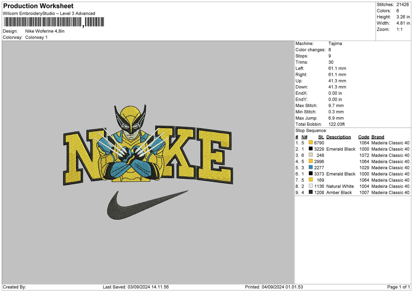Click the Brand column header

pos(378,137)
